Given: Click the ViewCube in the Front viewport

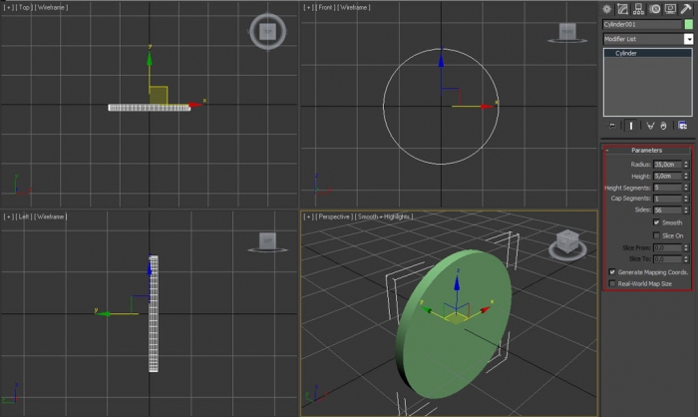Looking at the screenshot, I should (567, 33).
